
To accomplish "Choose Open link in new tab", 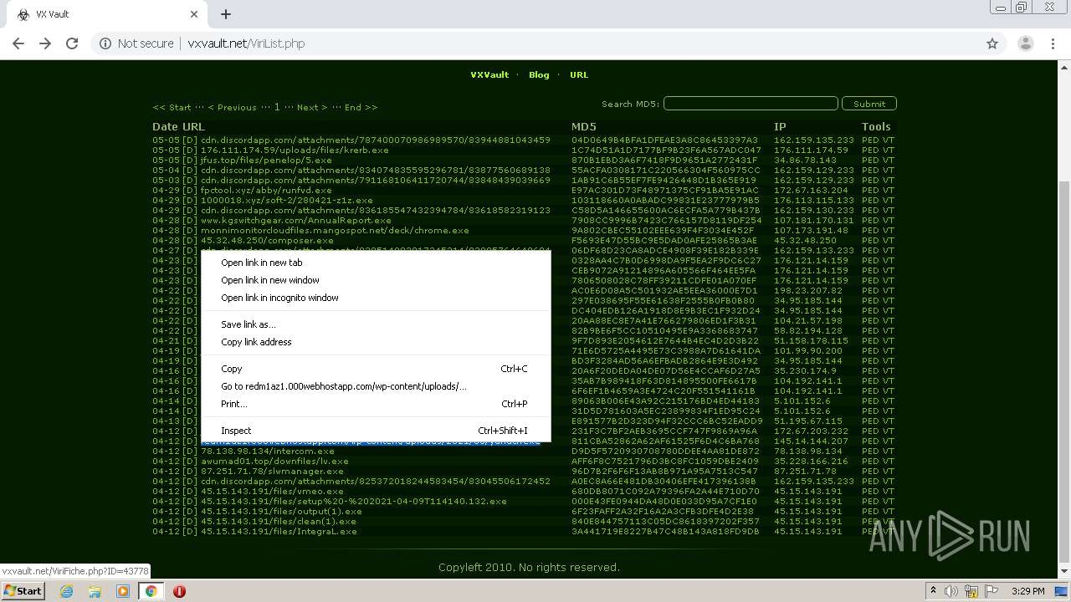I will click(376, 263).
